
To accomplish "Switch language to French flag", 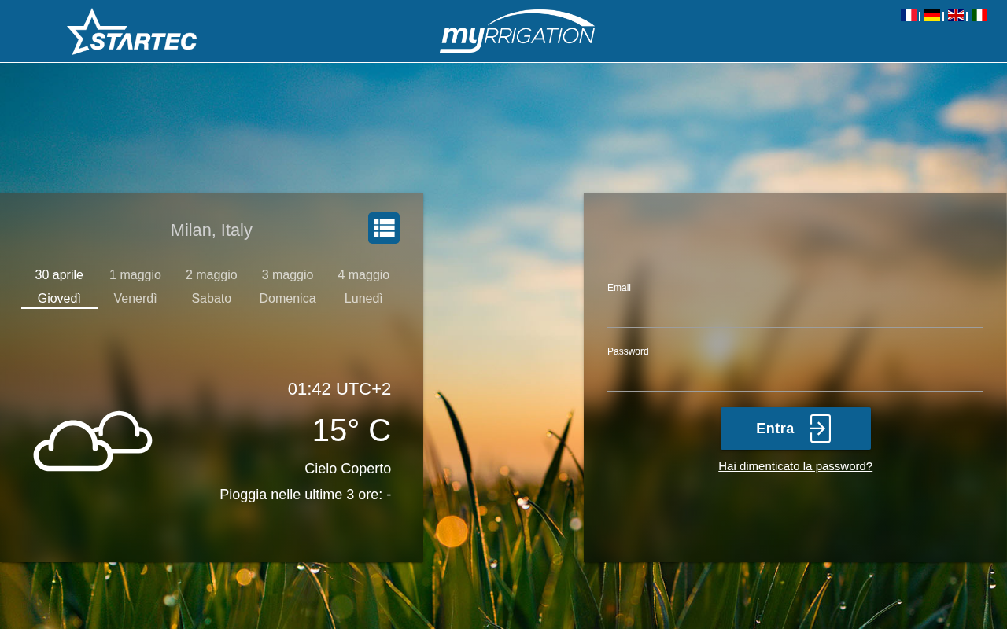I will click(x=909, y=15).
